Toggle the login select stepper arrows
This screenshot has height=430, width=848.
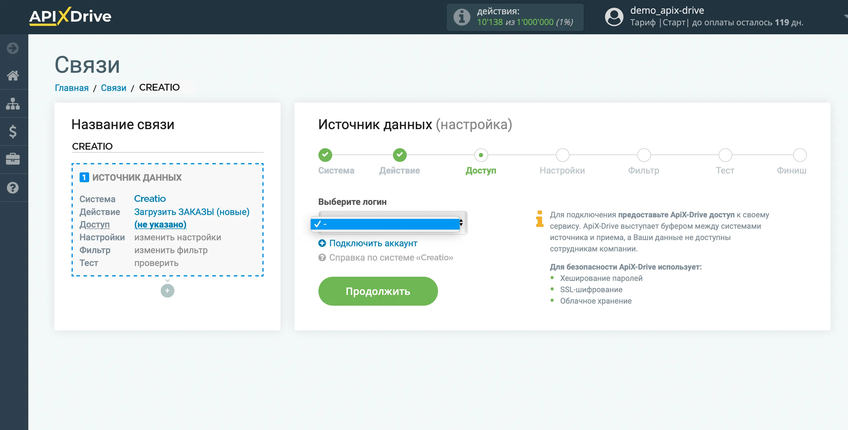[461, 222]
